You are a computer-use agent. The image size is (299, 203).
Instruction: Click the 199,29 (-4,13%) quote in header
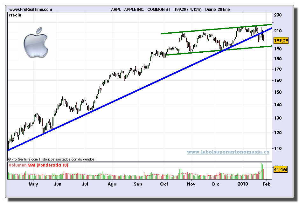click(x=188, y=9)
